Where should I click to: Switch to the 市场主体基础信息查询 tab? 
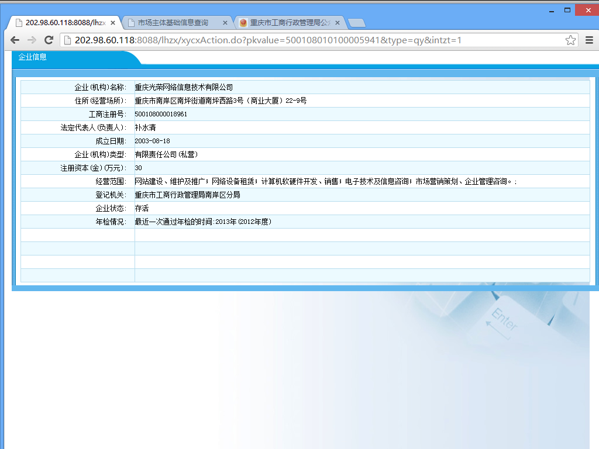(178, 23)
